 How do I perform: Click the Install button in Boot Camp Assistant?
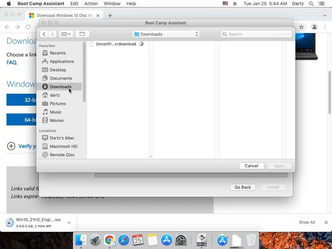click(273, 187)
